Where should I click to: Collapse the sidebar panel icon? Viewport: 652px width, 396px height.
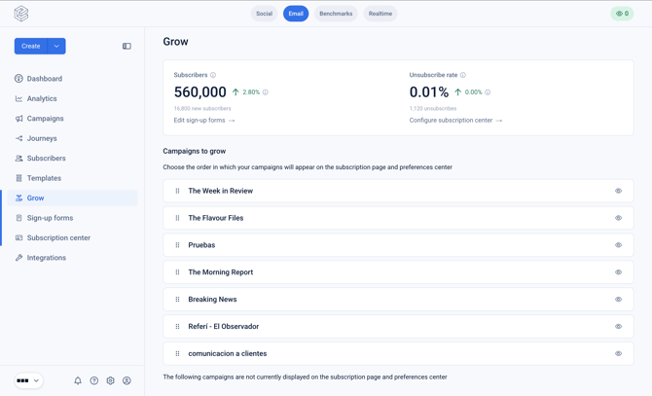click(127, 46)
